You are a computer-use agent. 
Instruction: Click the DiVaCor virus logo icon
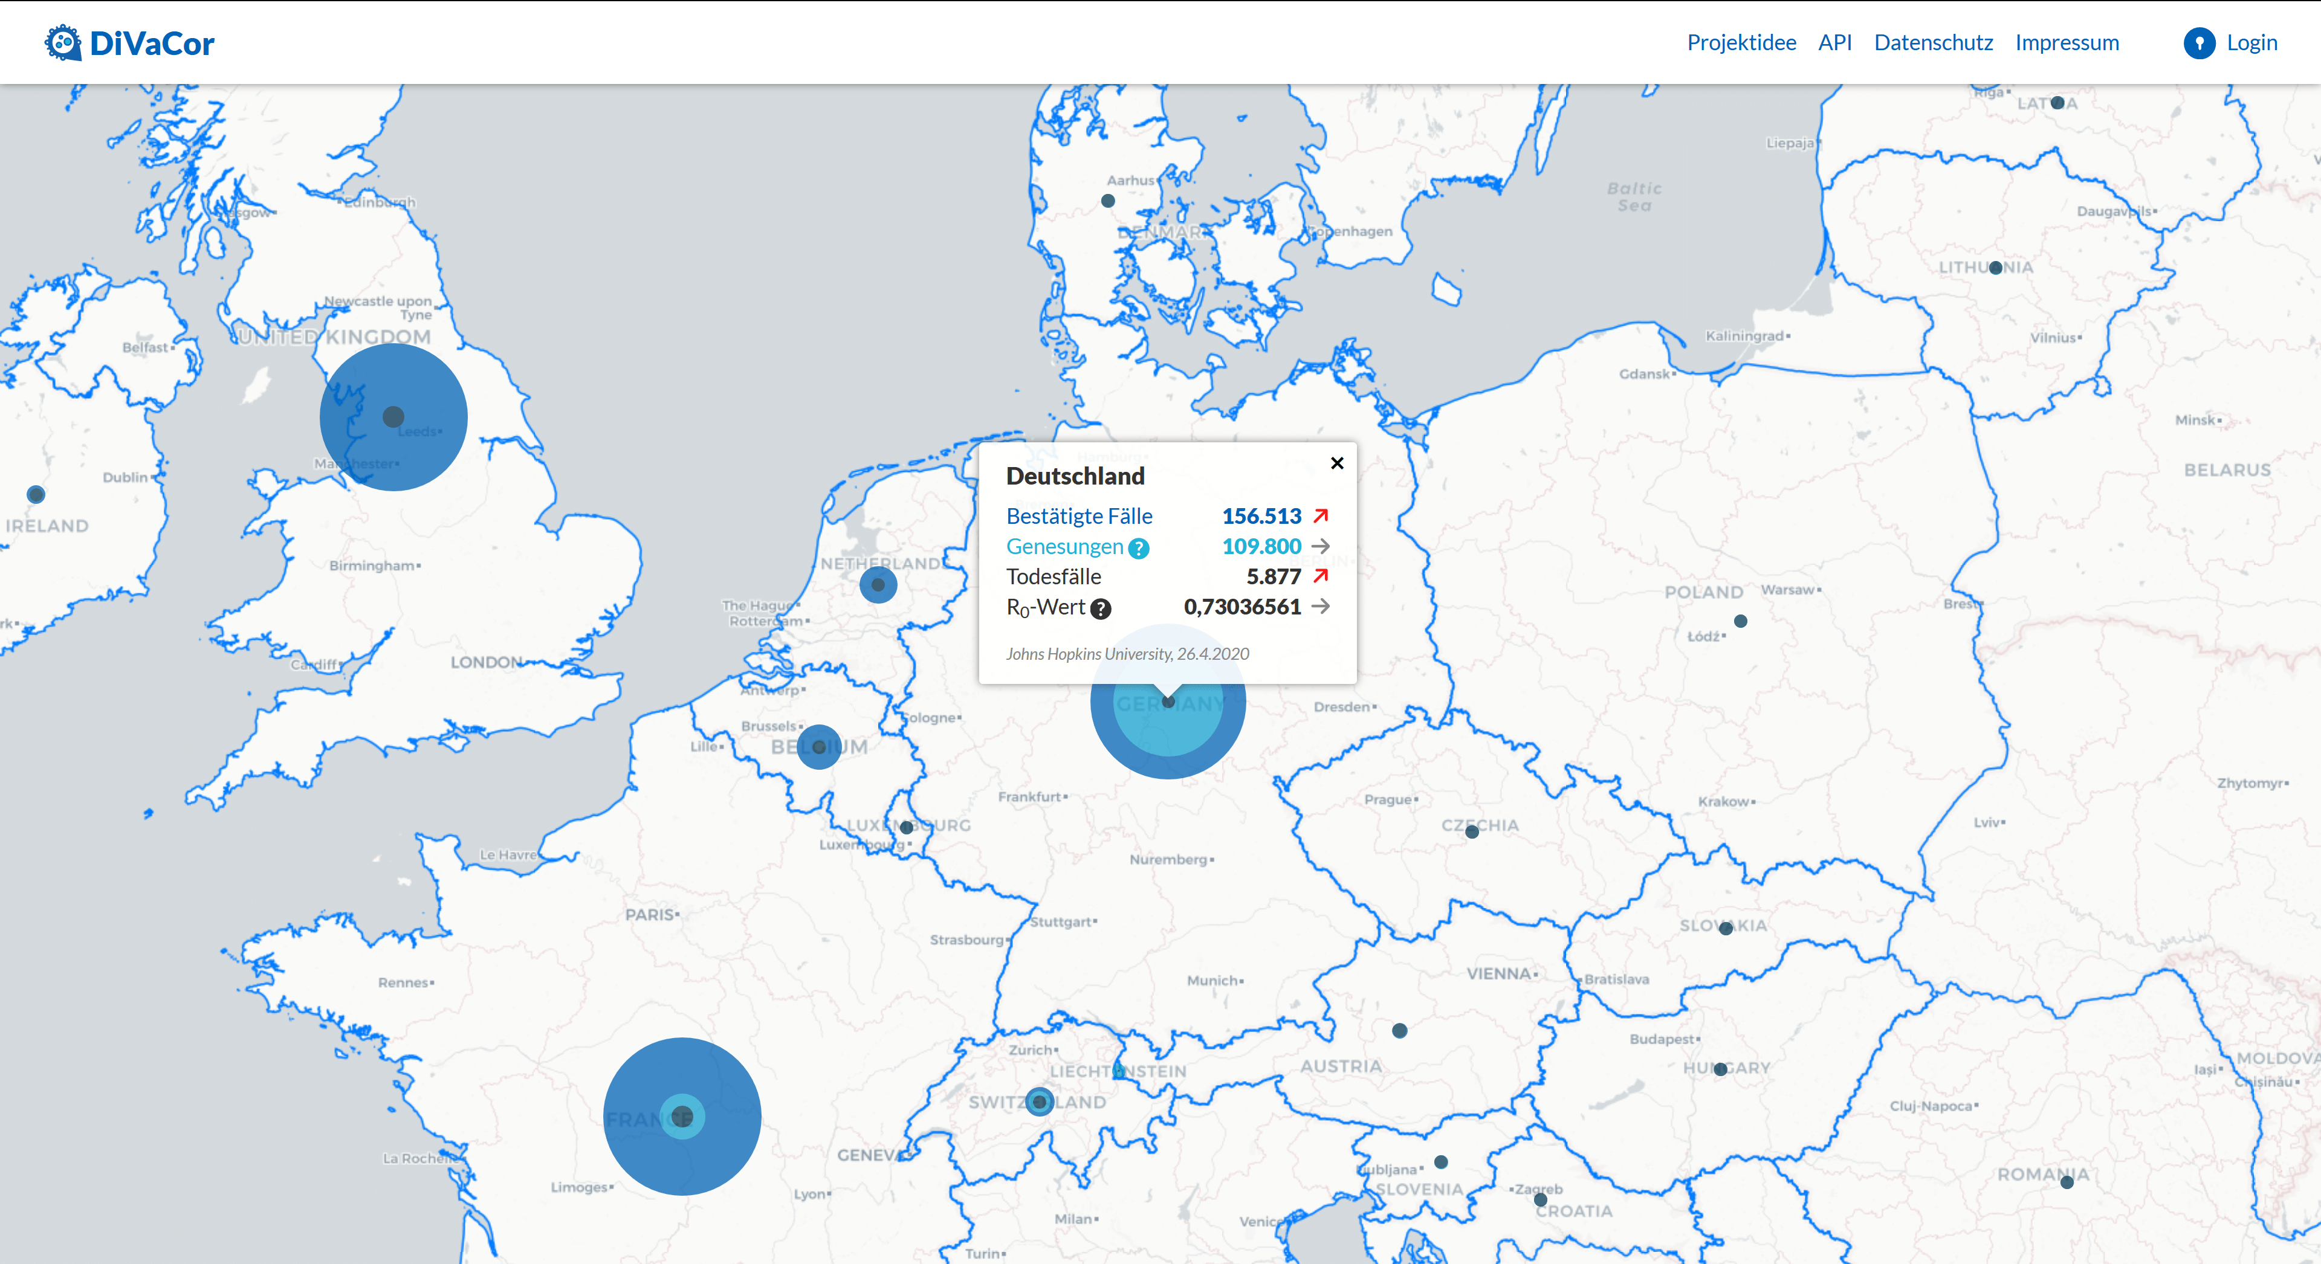63,44
